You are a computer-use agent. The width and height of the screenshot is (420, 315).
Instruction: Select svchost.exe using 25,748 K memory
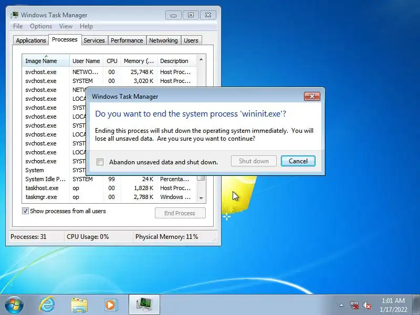click(109, 72)
